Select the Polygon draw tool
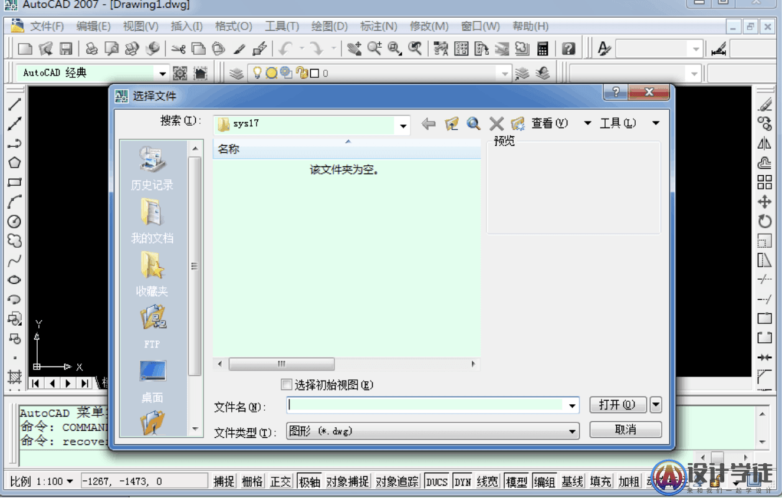This screenshot has height=498, width=782. (14, 163)
